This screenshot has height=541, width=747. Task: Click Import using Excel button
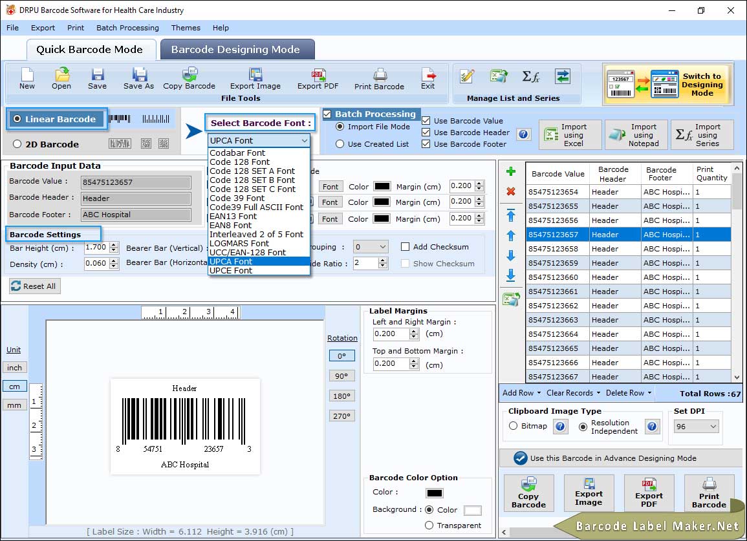coord(570,135)
